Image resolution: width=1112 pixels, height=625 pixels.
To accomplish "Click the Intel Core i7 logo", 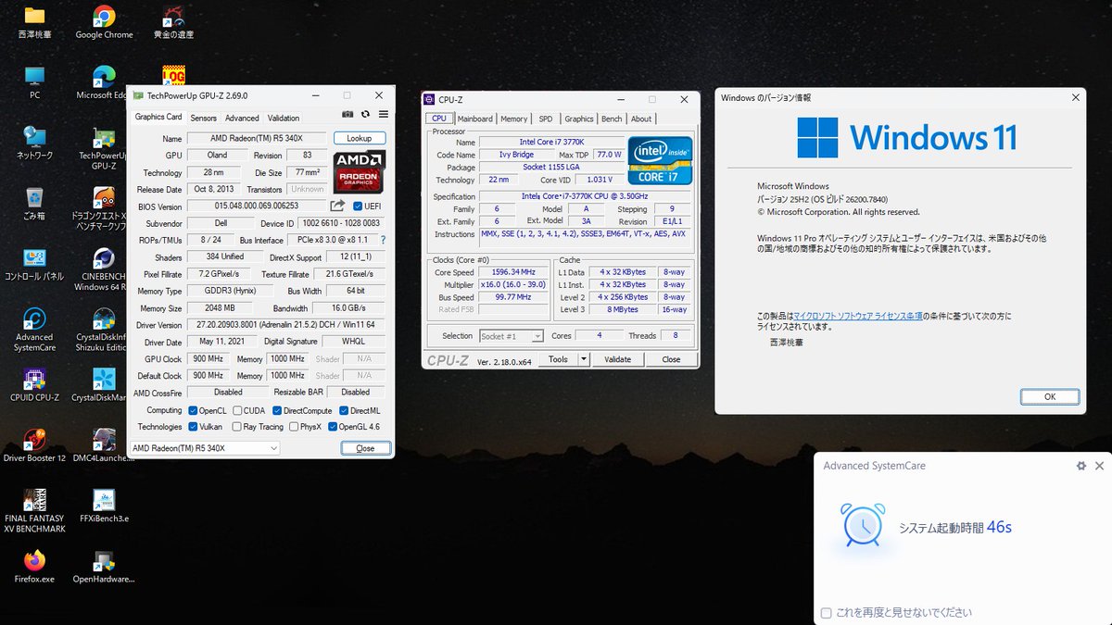I will pyautogui.click(x=659, y=160).
